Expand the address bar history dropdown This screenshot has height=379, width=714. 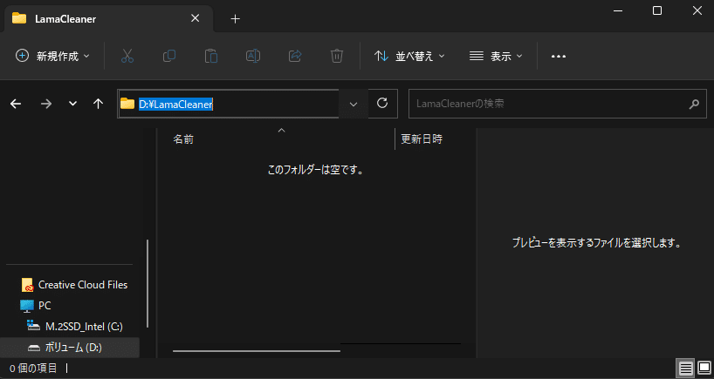coord(354,104)
